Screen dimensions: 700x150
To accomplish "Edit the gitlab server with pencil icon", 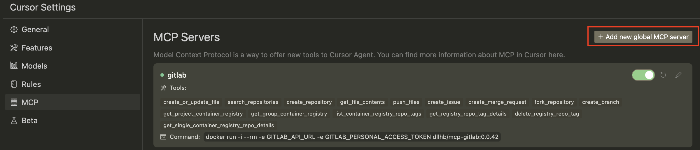I will click(678, 75).
